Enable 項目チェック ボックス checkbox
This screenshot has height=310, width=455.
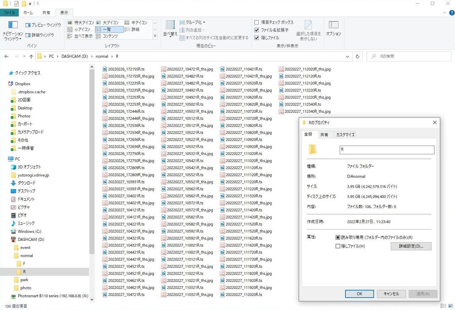[x=257, y=22]
